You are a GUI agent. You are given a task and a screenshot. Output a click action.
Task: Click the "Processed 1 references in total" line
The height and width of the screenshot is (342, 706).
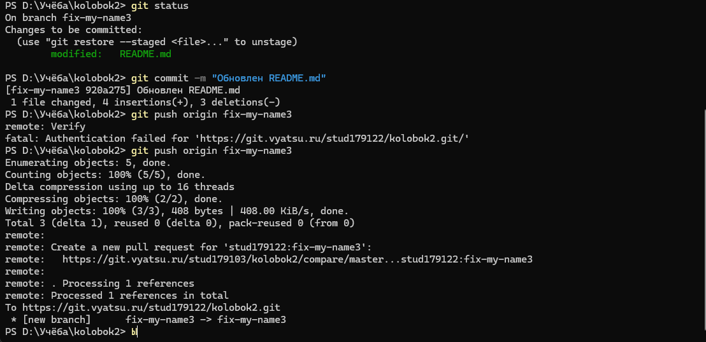click(x=117, y=296)
